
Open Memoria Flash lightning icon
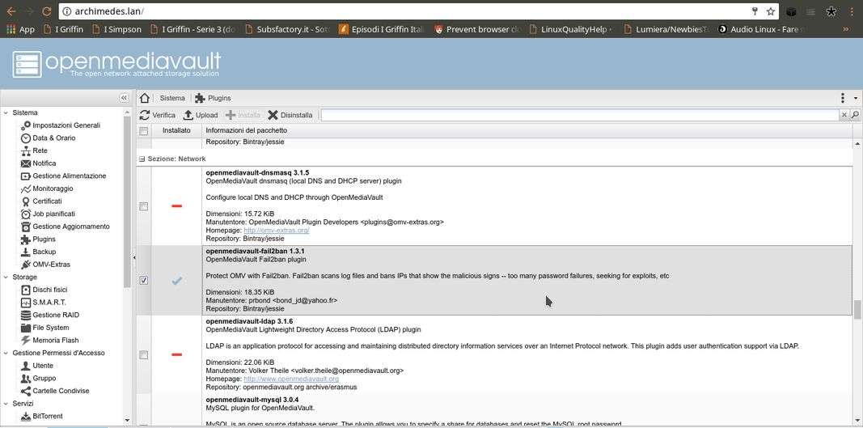tap(25, 341)
